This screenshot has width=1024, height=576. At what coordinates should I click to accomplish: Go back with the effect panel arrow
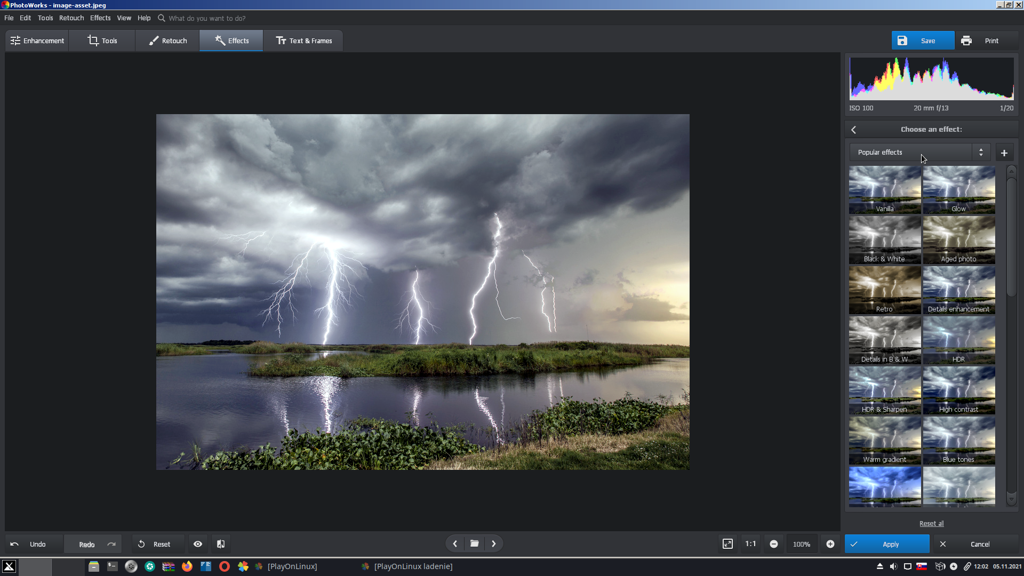[x=854, y=130]
